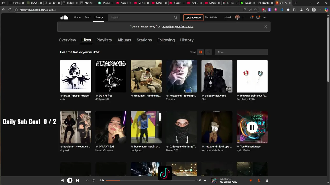The height and width of the screenshot is (185, 330).
Task: Unlike GALAXY GAS via heart icon
Action: click(97, 147)
